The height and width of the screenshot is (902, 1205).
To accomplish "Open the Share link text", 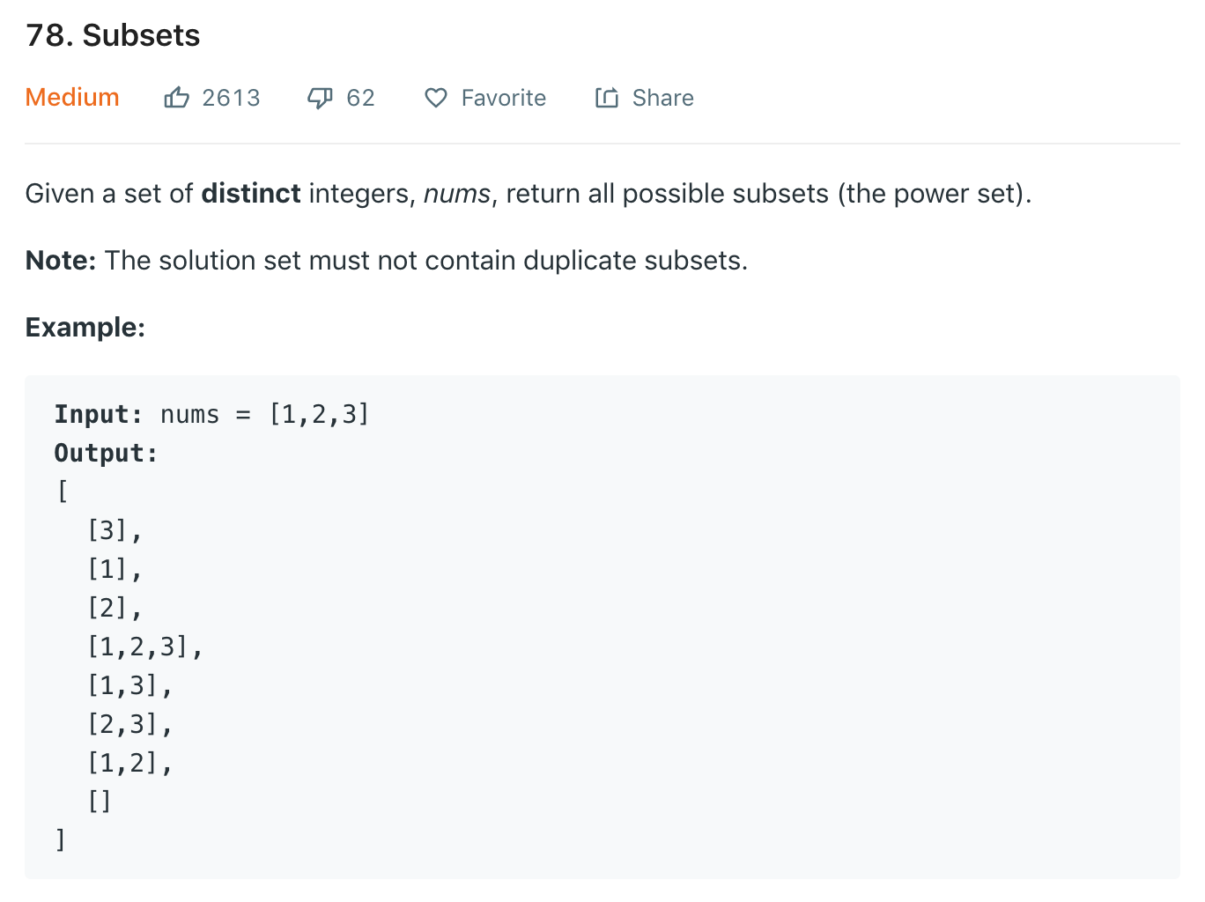I will point(663,98).
